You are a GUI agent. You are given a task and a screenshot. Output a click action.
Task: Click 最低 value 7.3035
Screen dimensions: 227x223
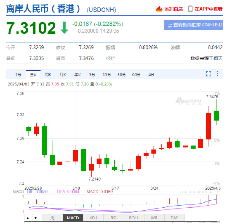point(36,58)
